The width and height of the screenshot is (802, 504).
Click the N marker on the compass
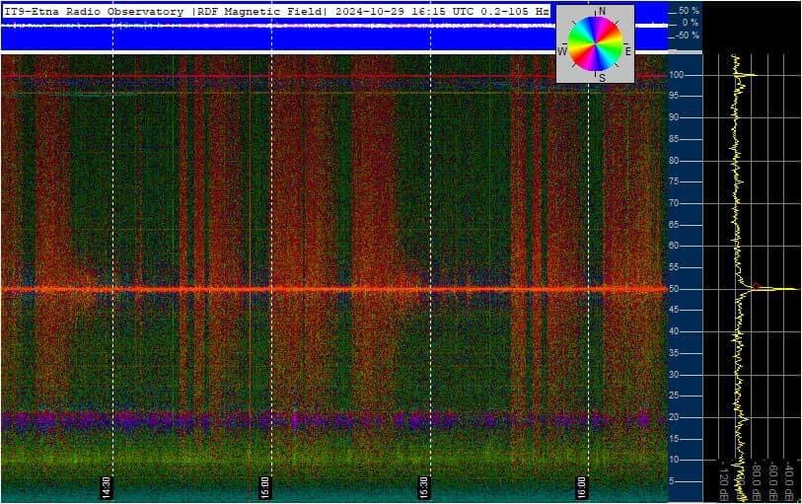click(602, 11)
